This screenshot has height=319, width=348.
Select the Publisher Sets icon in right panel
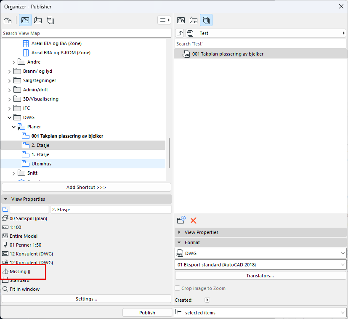[206, 20]
